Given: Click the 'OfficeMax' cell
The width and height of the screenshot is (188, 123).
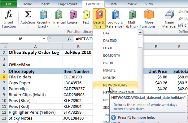Looking at the screenshot, I should tap(35, 65).
